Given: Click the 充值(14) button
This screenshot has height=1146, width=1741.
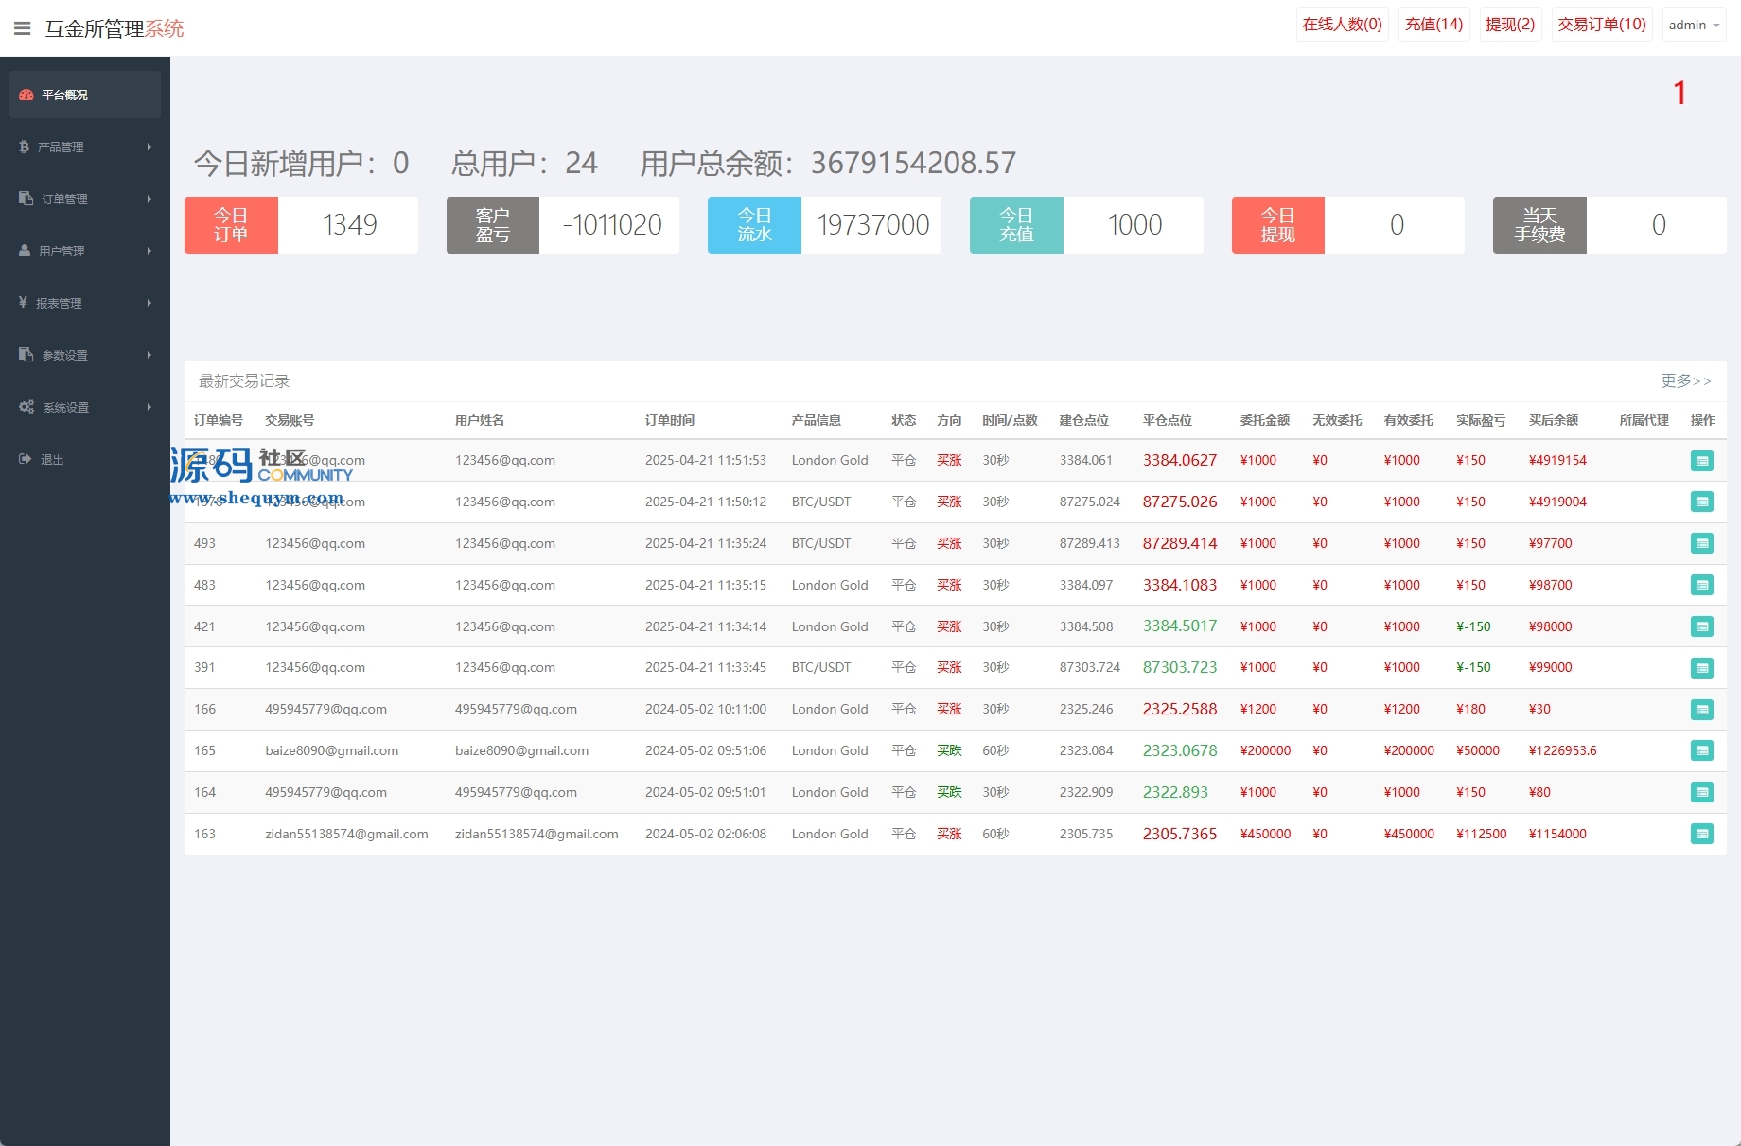Looking at the screenshot, I should point(1433,25).
